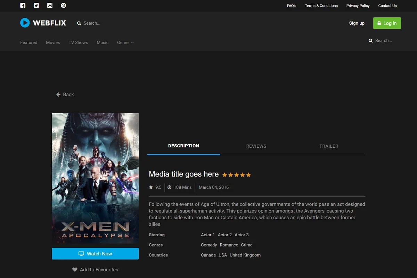Expand the Genre dropdown menu

(125, 42)
